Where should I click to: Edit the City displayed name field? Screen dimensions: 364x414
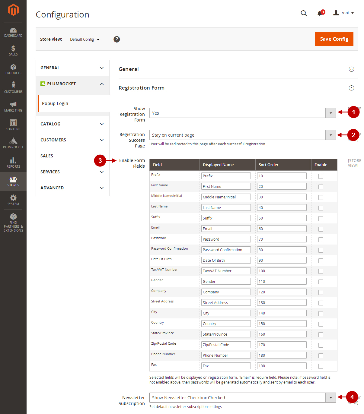226,313
